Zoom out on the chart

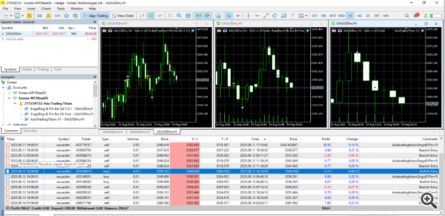point(179,15)
